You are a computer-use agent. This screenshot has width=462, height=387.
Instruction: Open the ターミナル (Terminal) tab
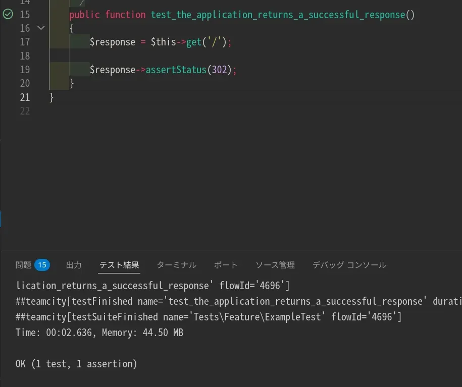[x=176, y=265]
